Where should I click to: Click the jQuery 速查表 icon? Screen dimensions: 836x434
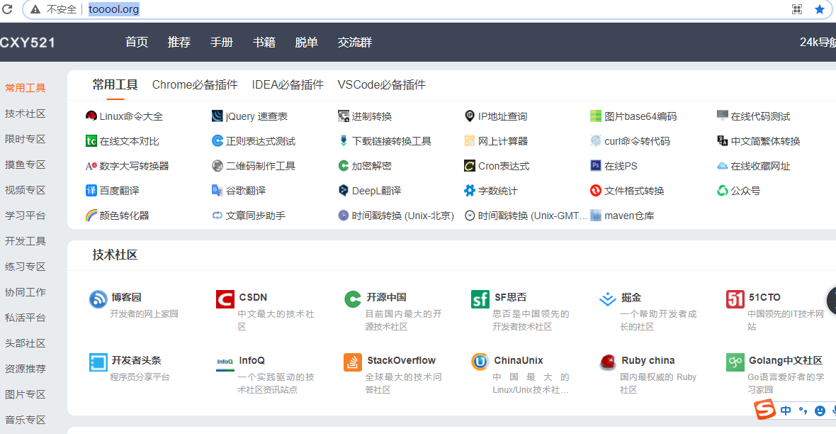[217, 116]
